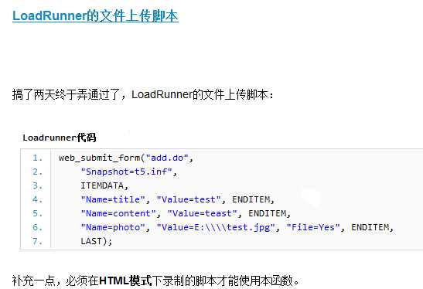Click the "Name=title" string in code
Viewport: 423px width, 289px height.
[x=113, y=199]
